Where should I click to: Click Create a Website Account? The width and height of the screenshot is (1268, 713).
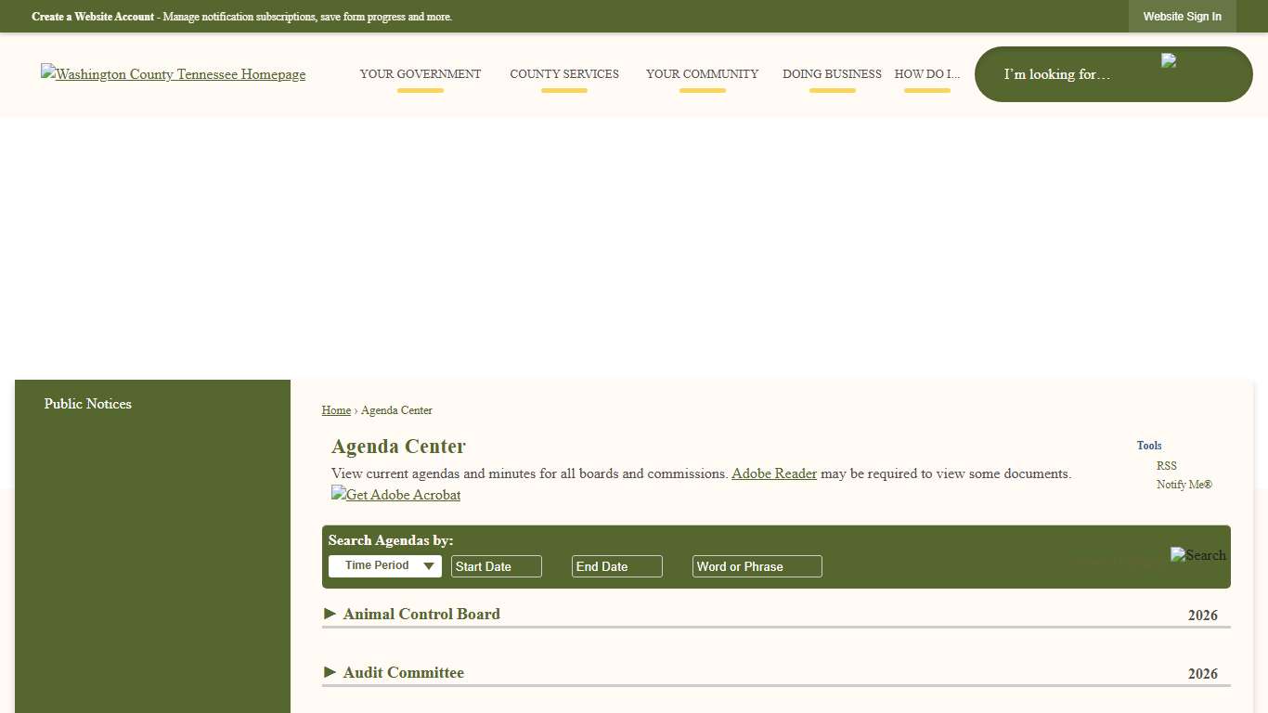93,16
